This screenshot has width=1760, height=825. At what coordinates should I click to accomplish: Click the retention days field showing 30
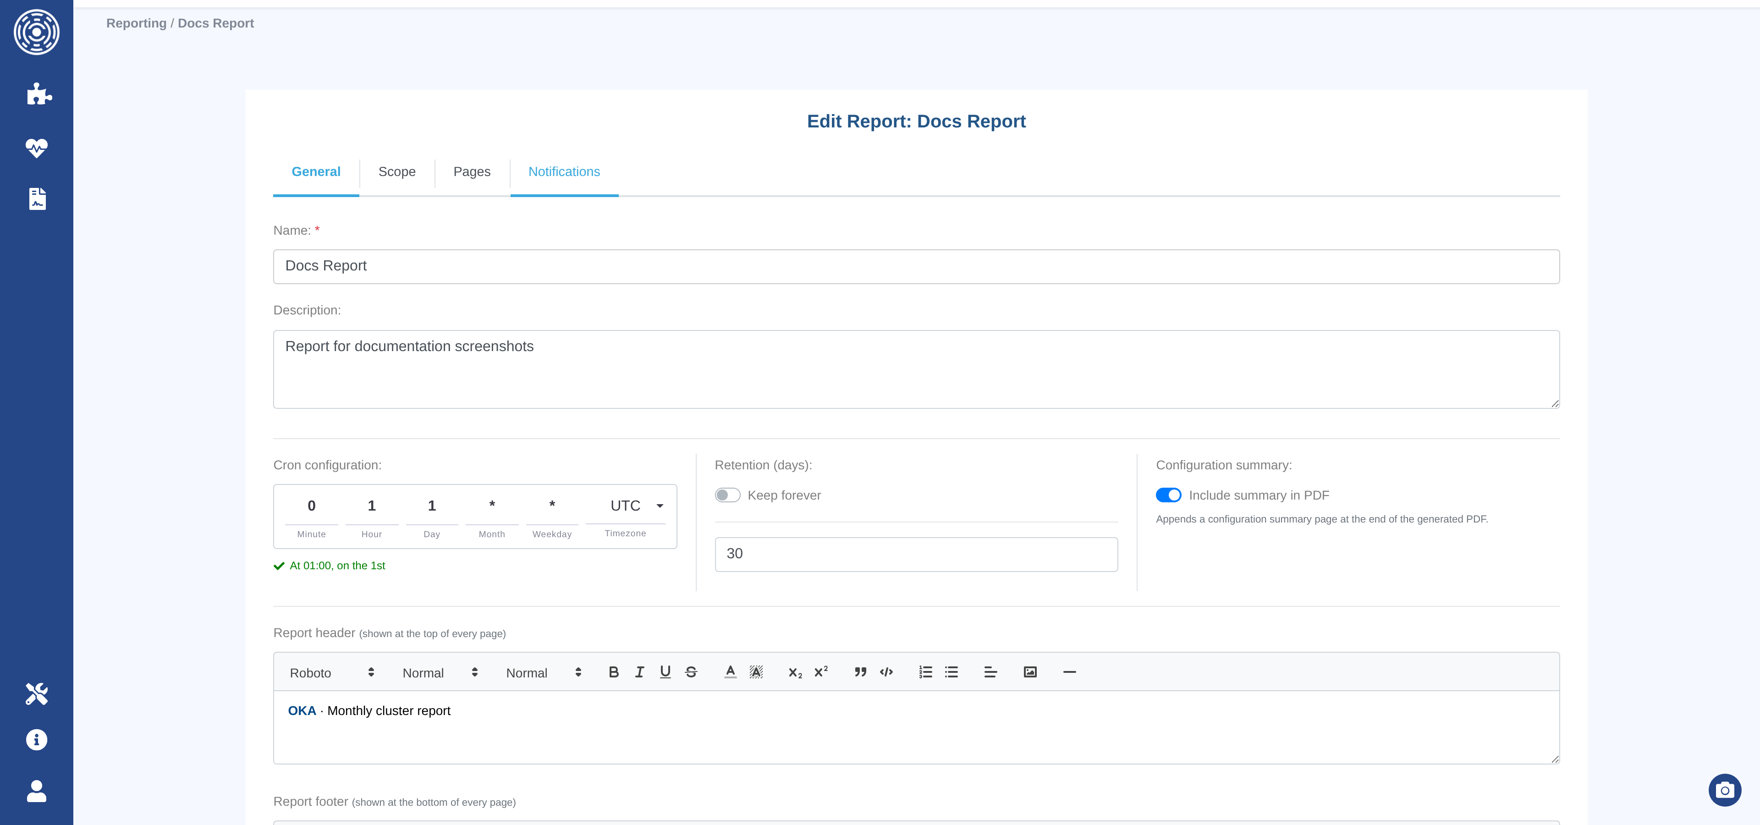click(916, 554)
